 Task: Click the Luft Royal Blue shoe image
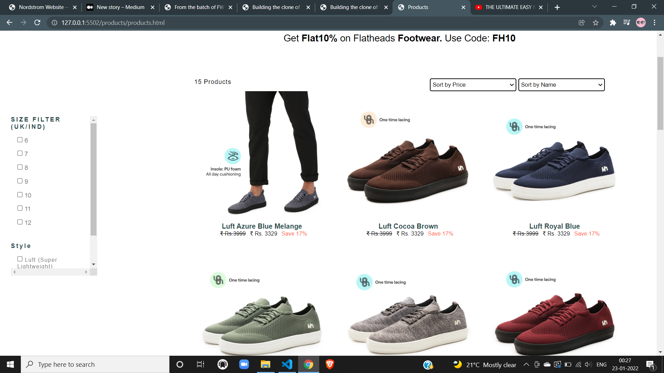click(x=554, y=169)
